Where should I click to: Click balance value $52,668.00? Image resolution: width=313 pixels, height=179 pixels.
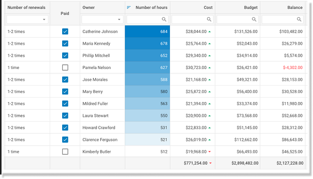coord(292,115)
